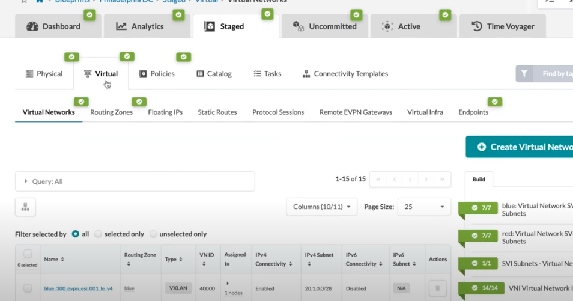This screenshot has height=301, width=573.
Task: Click the Active blueprint icon
Action: coord(387,26)
